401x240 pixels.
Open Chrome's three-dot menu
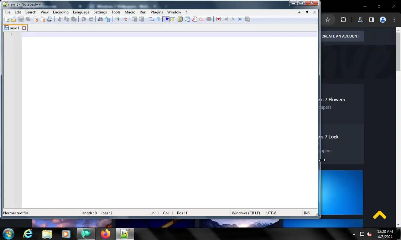pos(394,20)
